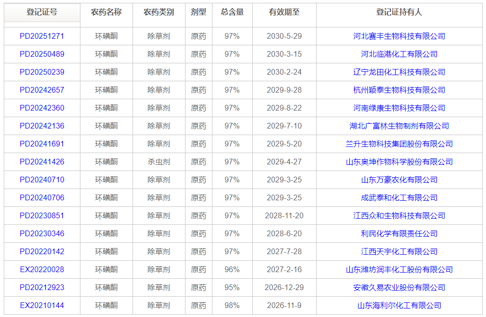The height and width of the screenshot is (317, 486).
Task: Select expiry date 2027-7-28
Action: (x=284, y=252)
